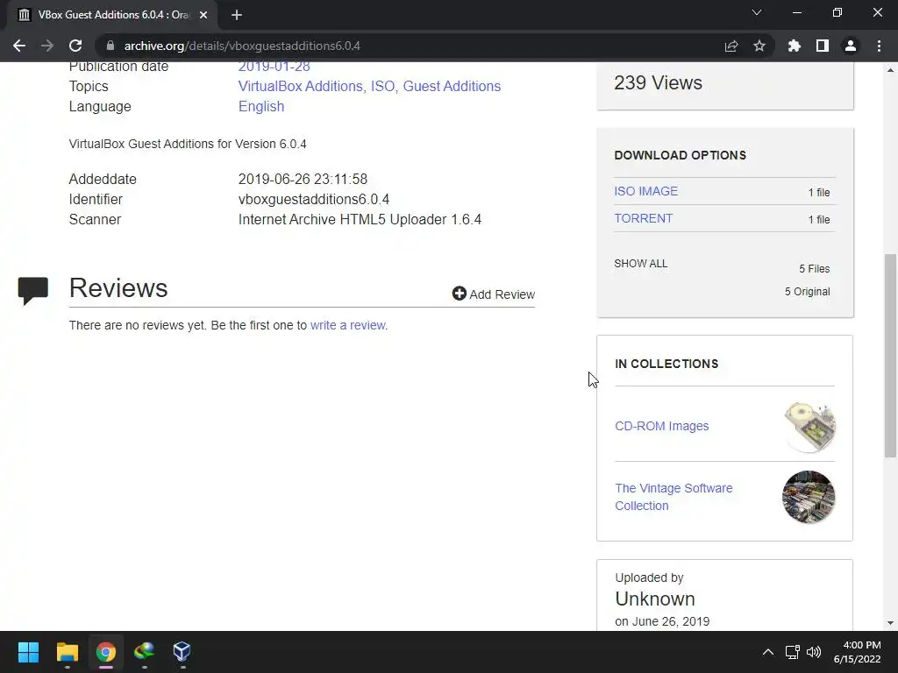Viewport: 898px width, 673px height.
Task: Click the Vintage Software Collection thumbnail
Action: tap(809, 497)
